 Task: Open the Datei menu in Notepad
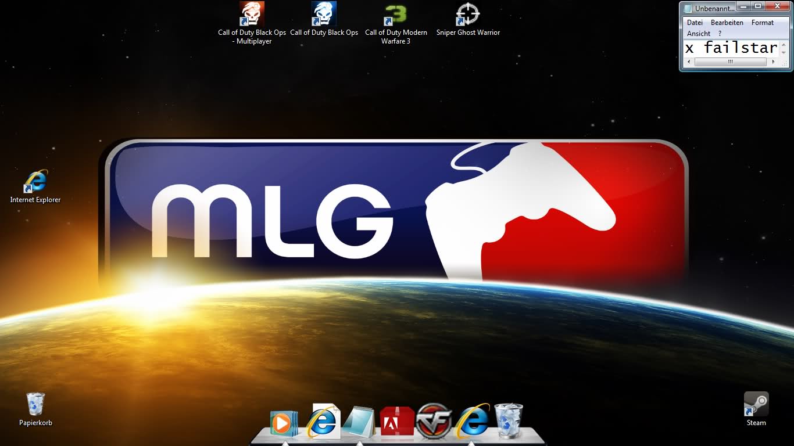(x=695, y=23)
